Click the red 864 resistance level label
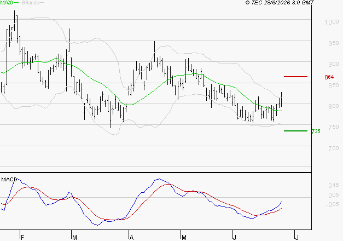This screenshot has height=241, width=343. 329,77
